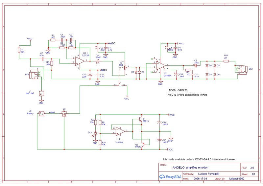Select the C8 10uF capacitor
263x186 pixels.
point(98,61)
